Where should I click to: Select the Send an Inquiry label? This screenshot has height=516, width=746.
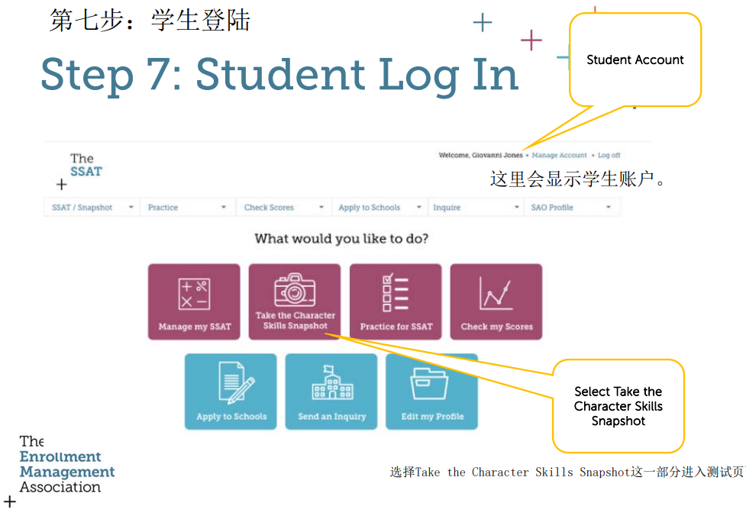[x=331, y=417]
